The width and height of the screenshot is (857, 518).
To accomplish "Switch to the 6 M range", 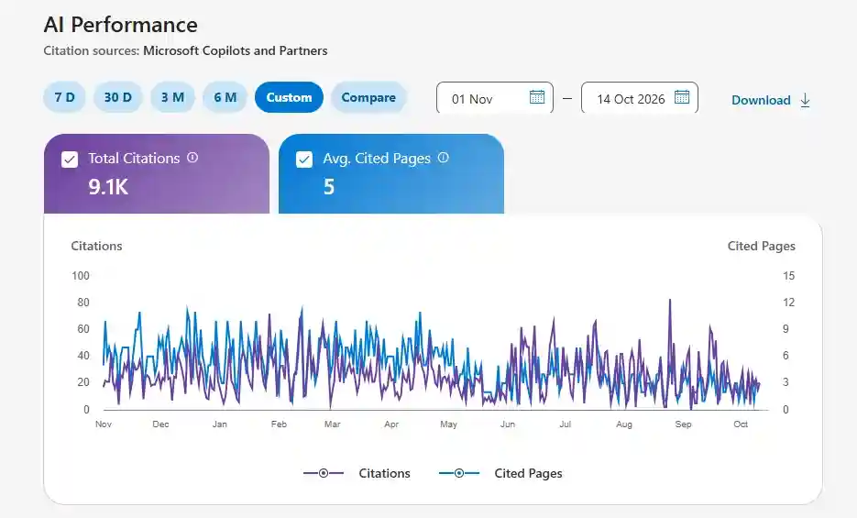I will tap(225, 97).
